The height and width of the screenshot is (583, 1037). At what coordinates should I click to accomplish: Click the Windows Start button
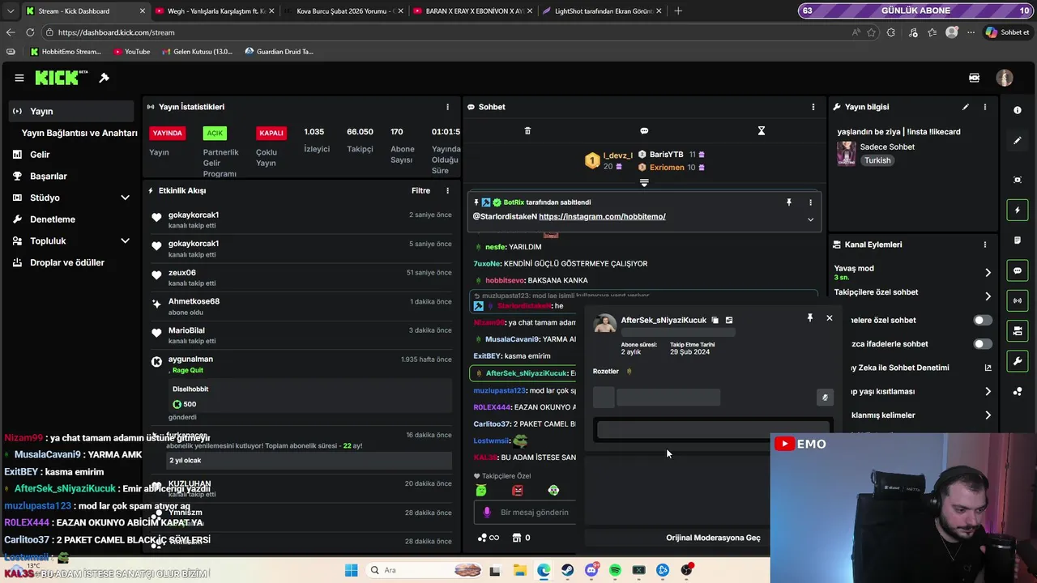351,570
